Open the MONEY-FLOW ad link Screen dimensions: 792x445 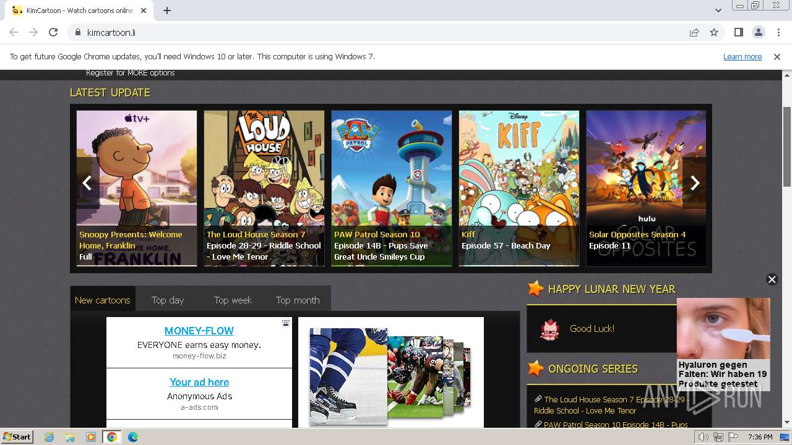[199, 331]
